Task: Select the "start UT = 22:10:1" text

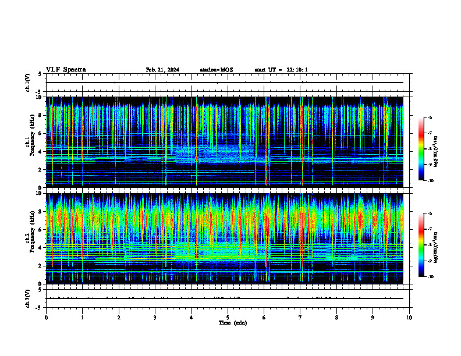Action: (281, 70)
